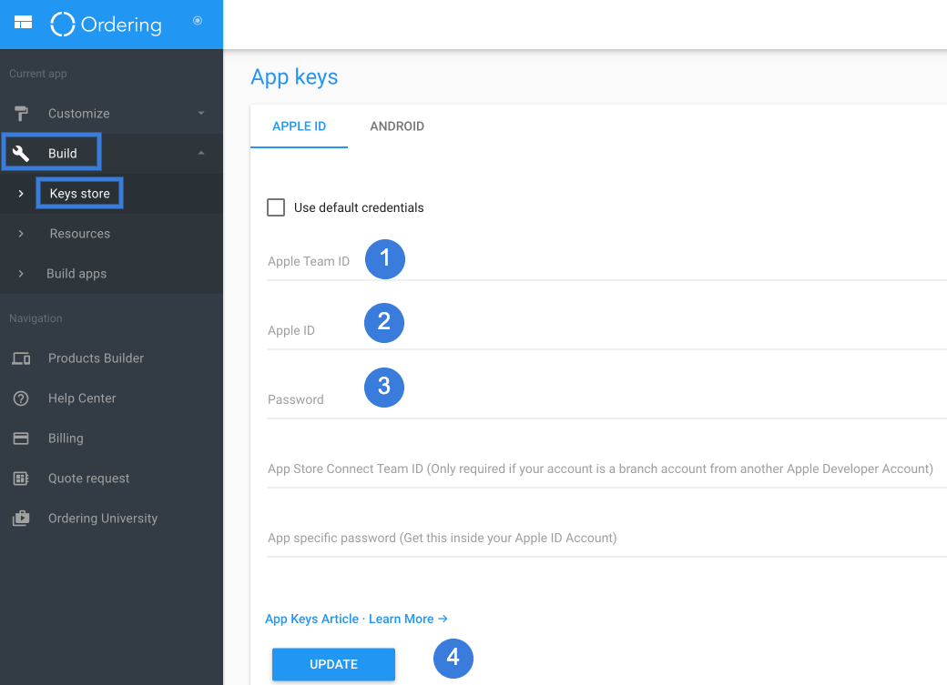Open Help Center

[x=82, y=398]
